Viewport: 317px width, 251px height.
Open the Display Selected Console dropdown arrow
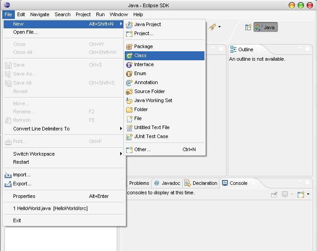tap(292, 194)
